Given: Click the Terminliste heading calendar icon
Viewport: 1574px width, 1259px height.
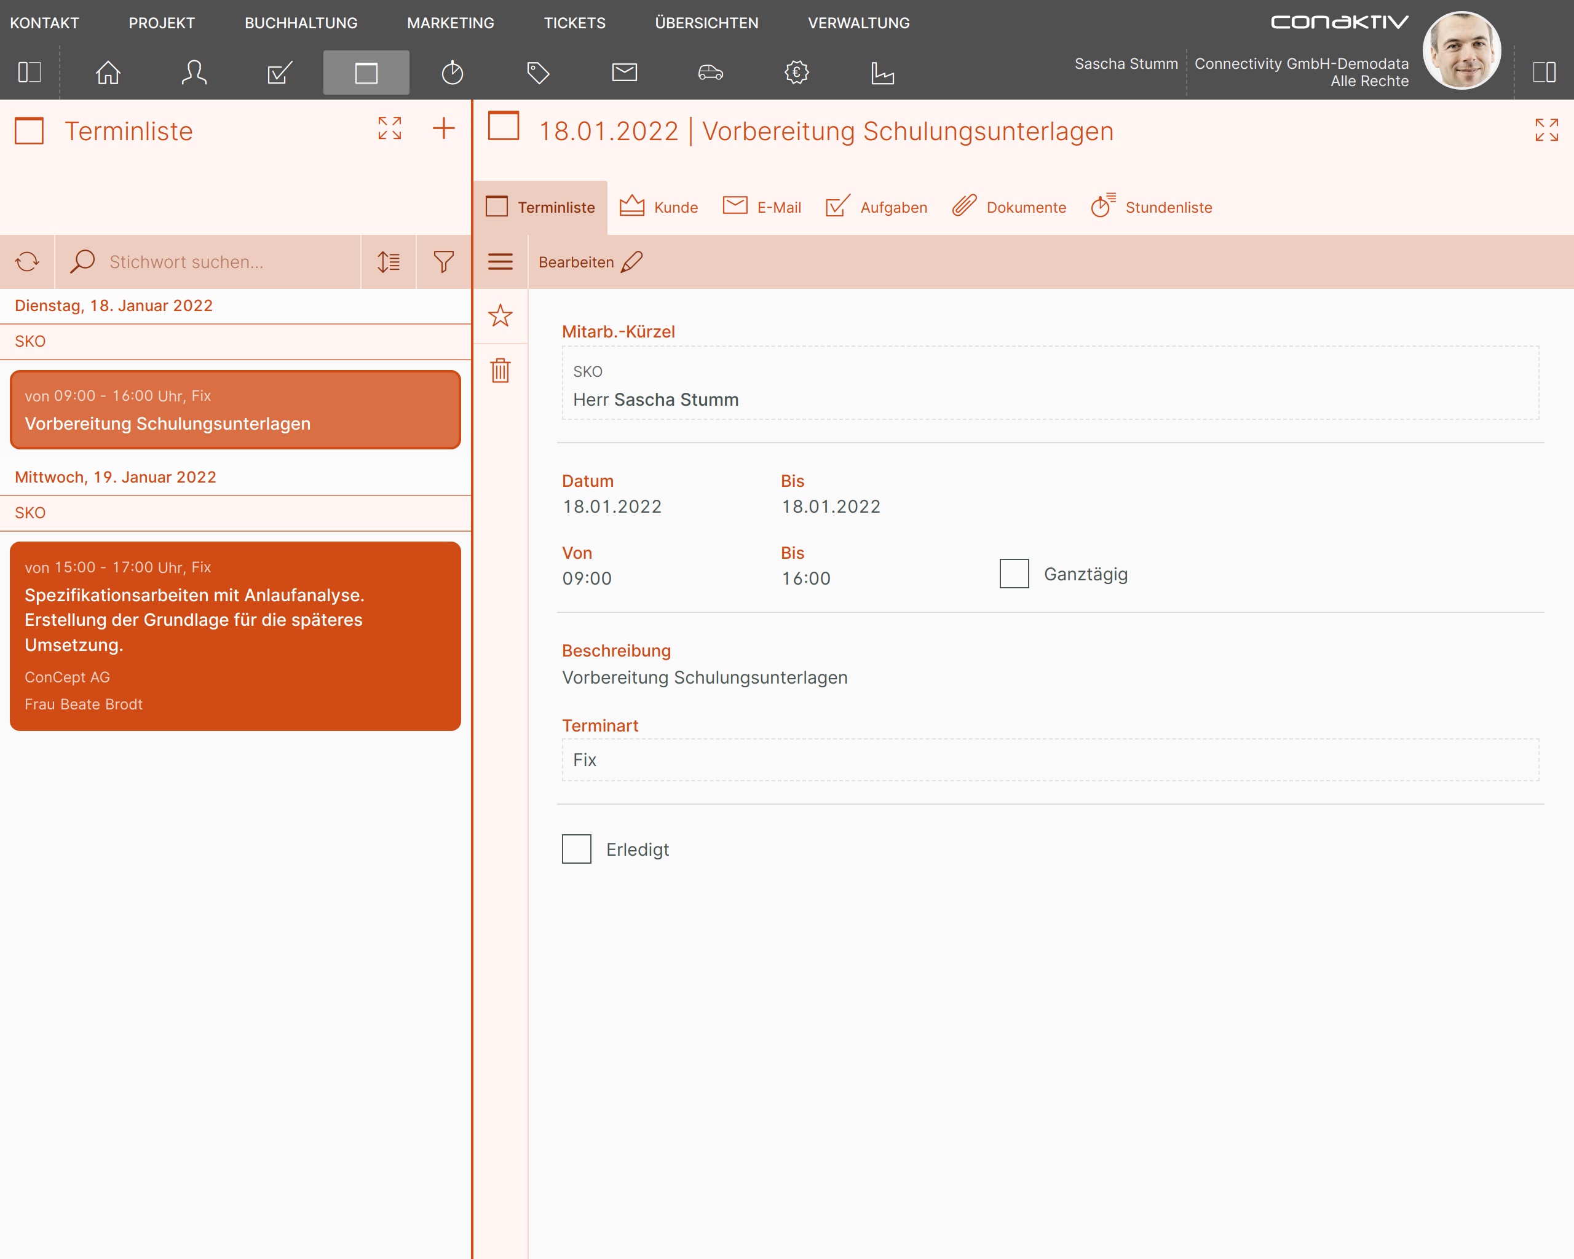Looking at the screenshot, I should point(29,131).
